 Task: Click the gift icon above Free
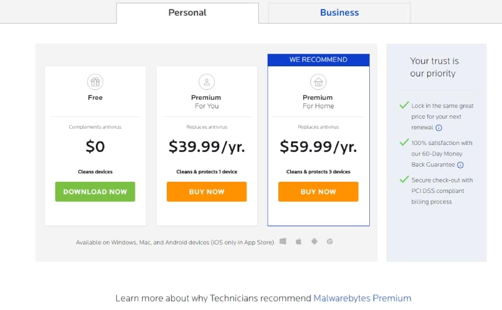[95, 83]
